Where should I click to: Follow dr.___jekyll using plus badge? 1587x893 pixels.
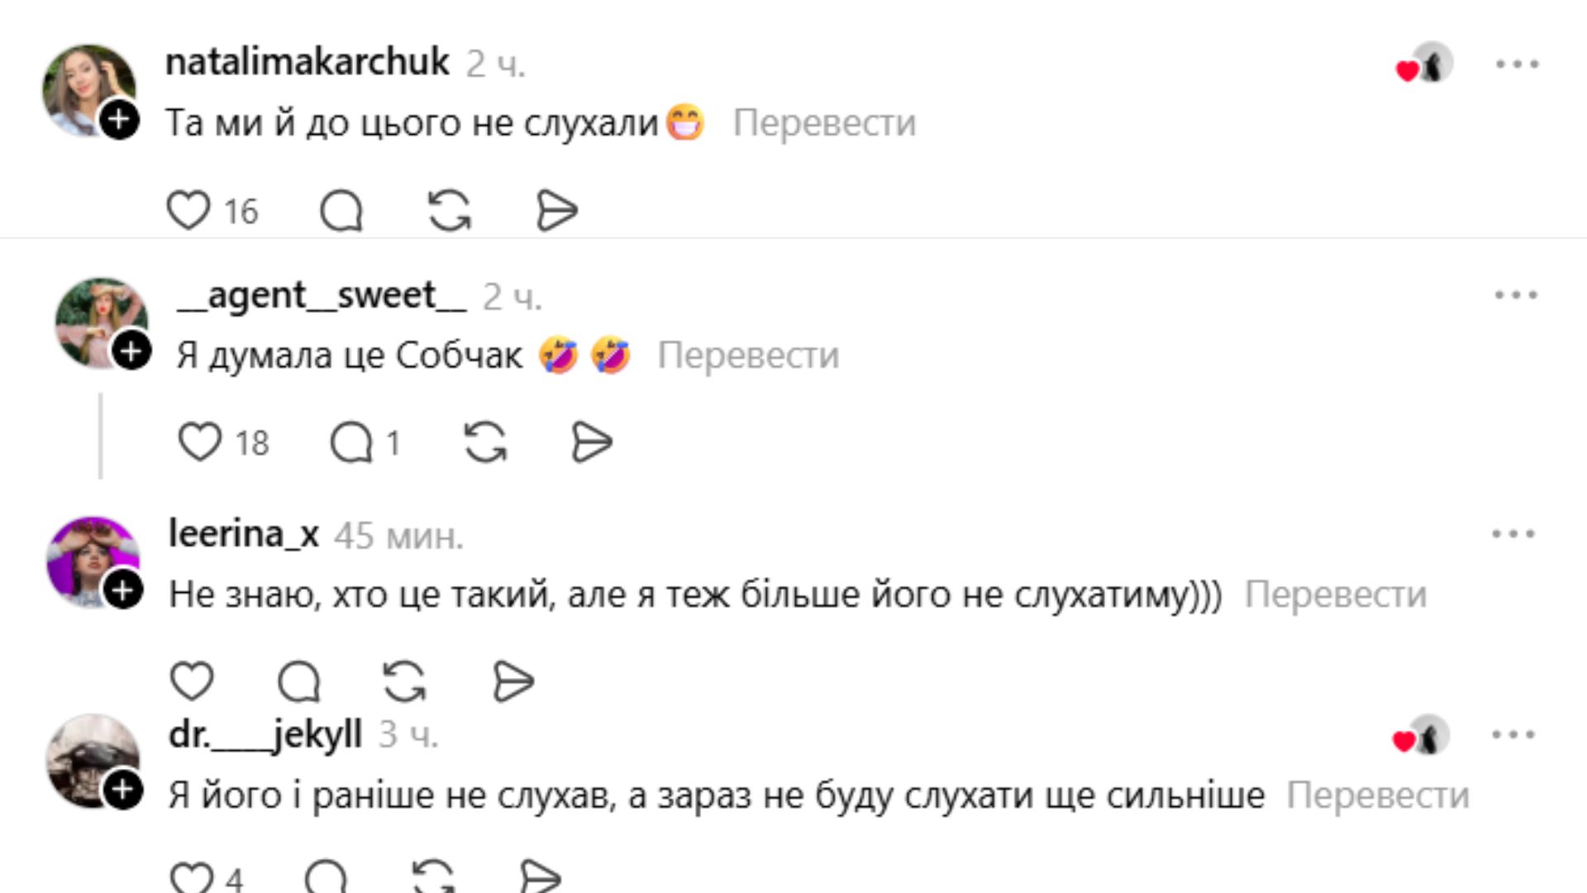(x=123, y=790)
